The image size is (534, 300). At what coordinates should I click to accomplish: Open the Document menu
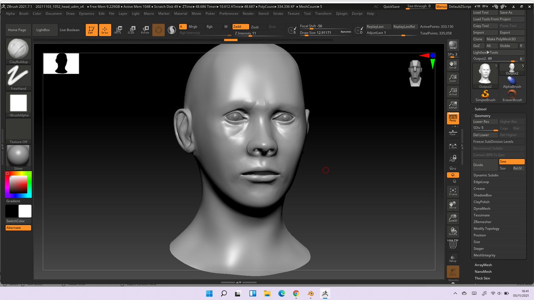tap(53, 14)
